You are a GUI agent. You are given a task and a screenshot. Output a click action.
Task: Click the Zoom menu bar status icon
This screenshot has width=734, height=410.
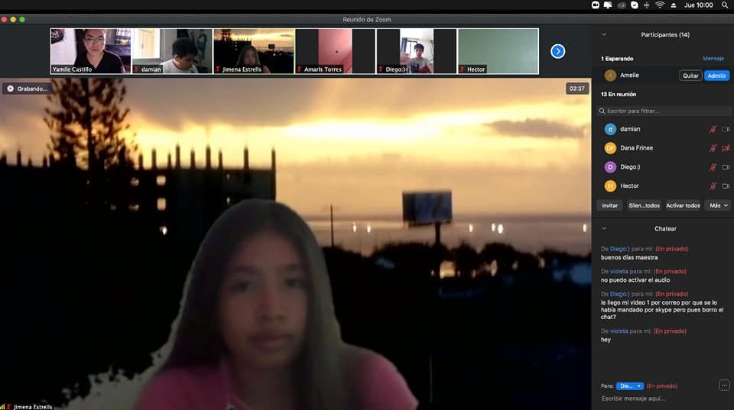click(x=596, y=5)
